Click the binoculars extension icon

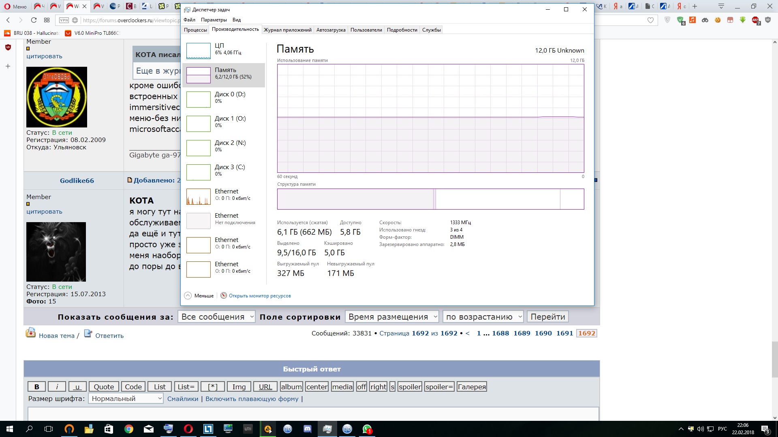click(x=705, y=20)
